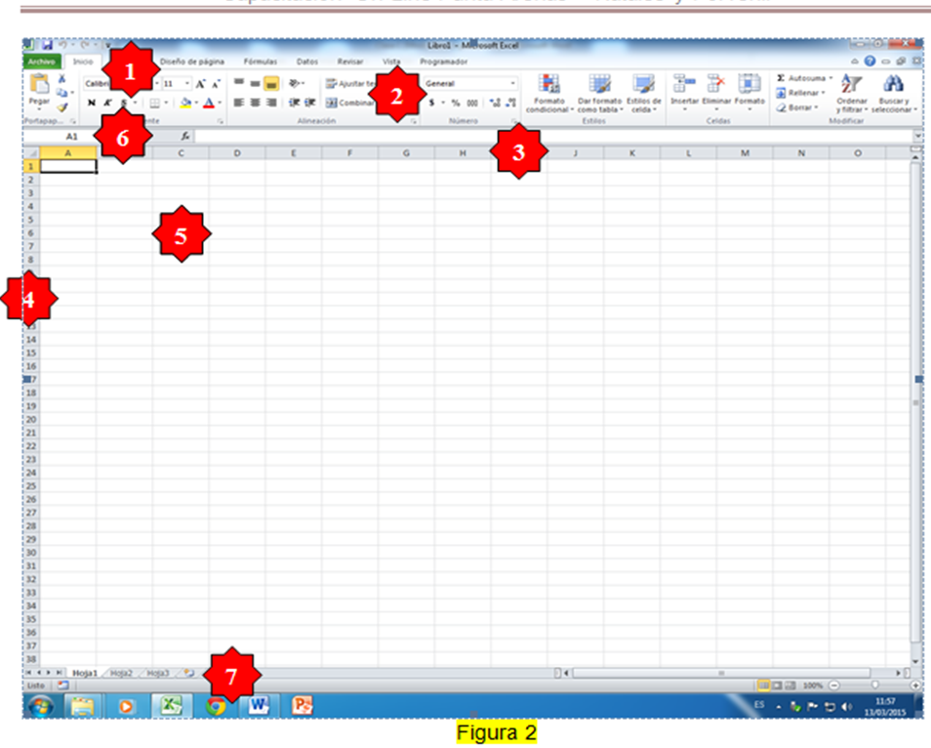The height and width of the screenshot is (748, 931).
Task: Open the Rellenar dropdown
Action: 823,93
